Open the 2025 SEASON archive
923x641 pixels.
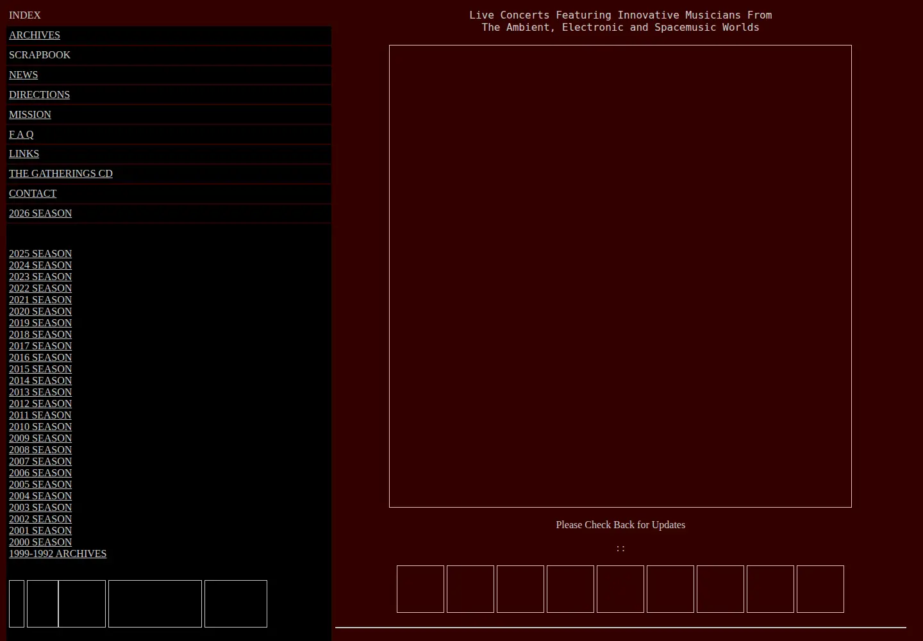click(40, 254)
